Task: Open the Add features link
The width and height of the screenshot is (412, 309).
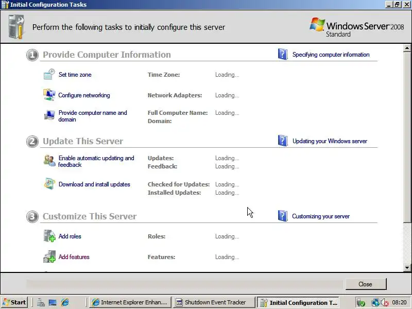Action: (x=74, y=256)
